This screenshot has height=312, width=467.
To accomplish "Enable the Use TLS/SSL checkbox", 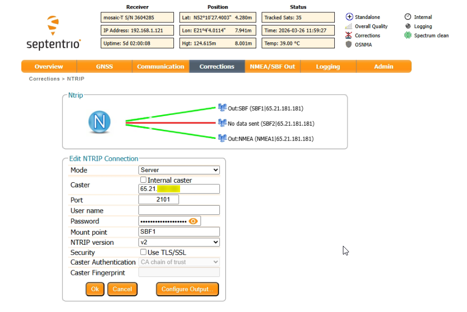I will click(x=143, y=252).
